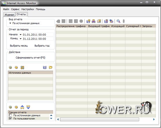Image resolution: width=161 pixels, height=128 pixels.
Task: Save the report with the floppy-and-note icon
Action: pyautogui.click(x=88, y=21)
